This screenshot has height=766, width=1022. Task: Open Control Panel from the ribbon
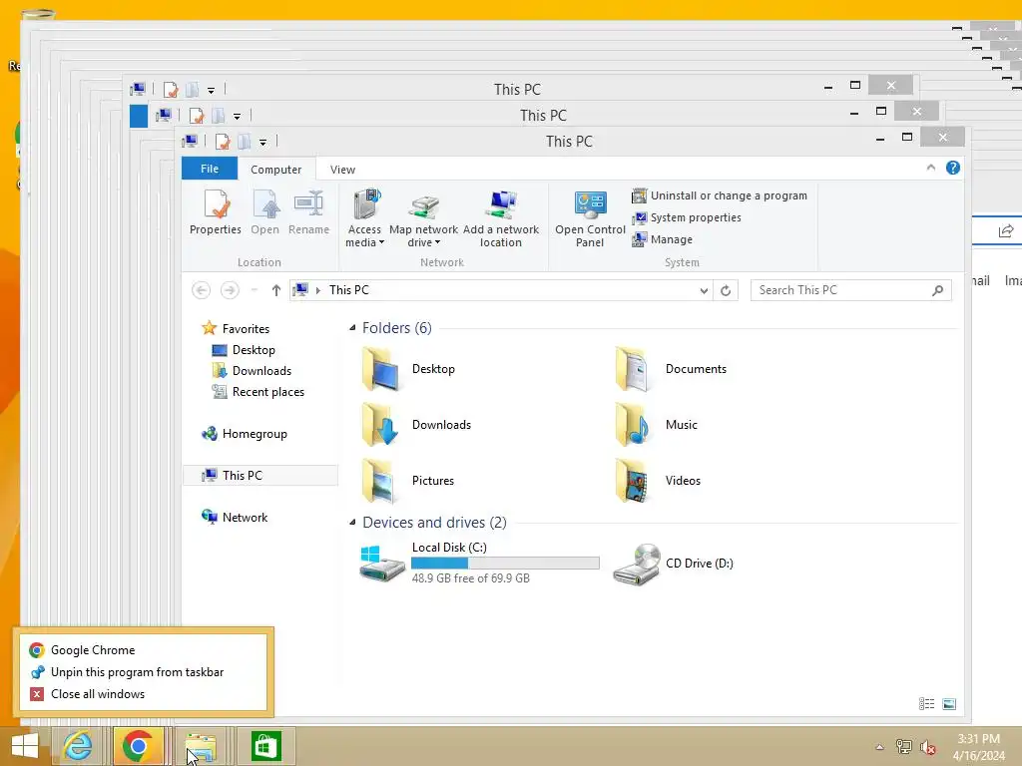(x=590, y=218)
